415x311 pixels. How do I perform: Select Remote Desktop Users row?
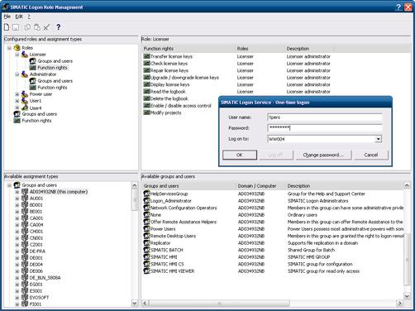[x=274, y=236]
